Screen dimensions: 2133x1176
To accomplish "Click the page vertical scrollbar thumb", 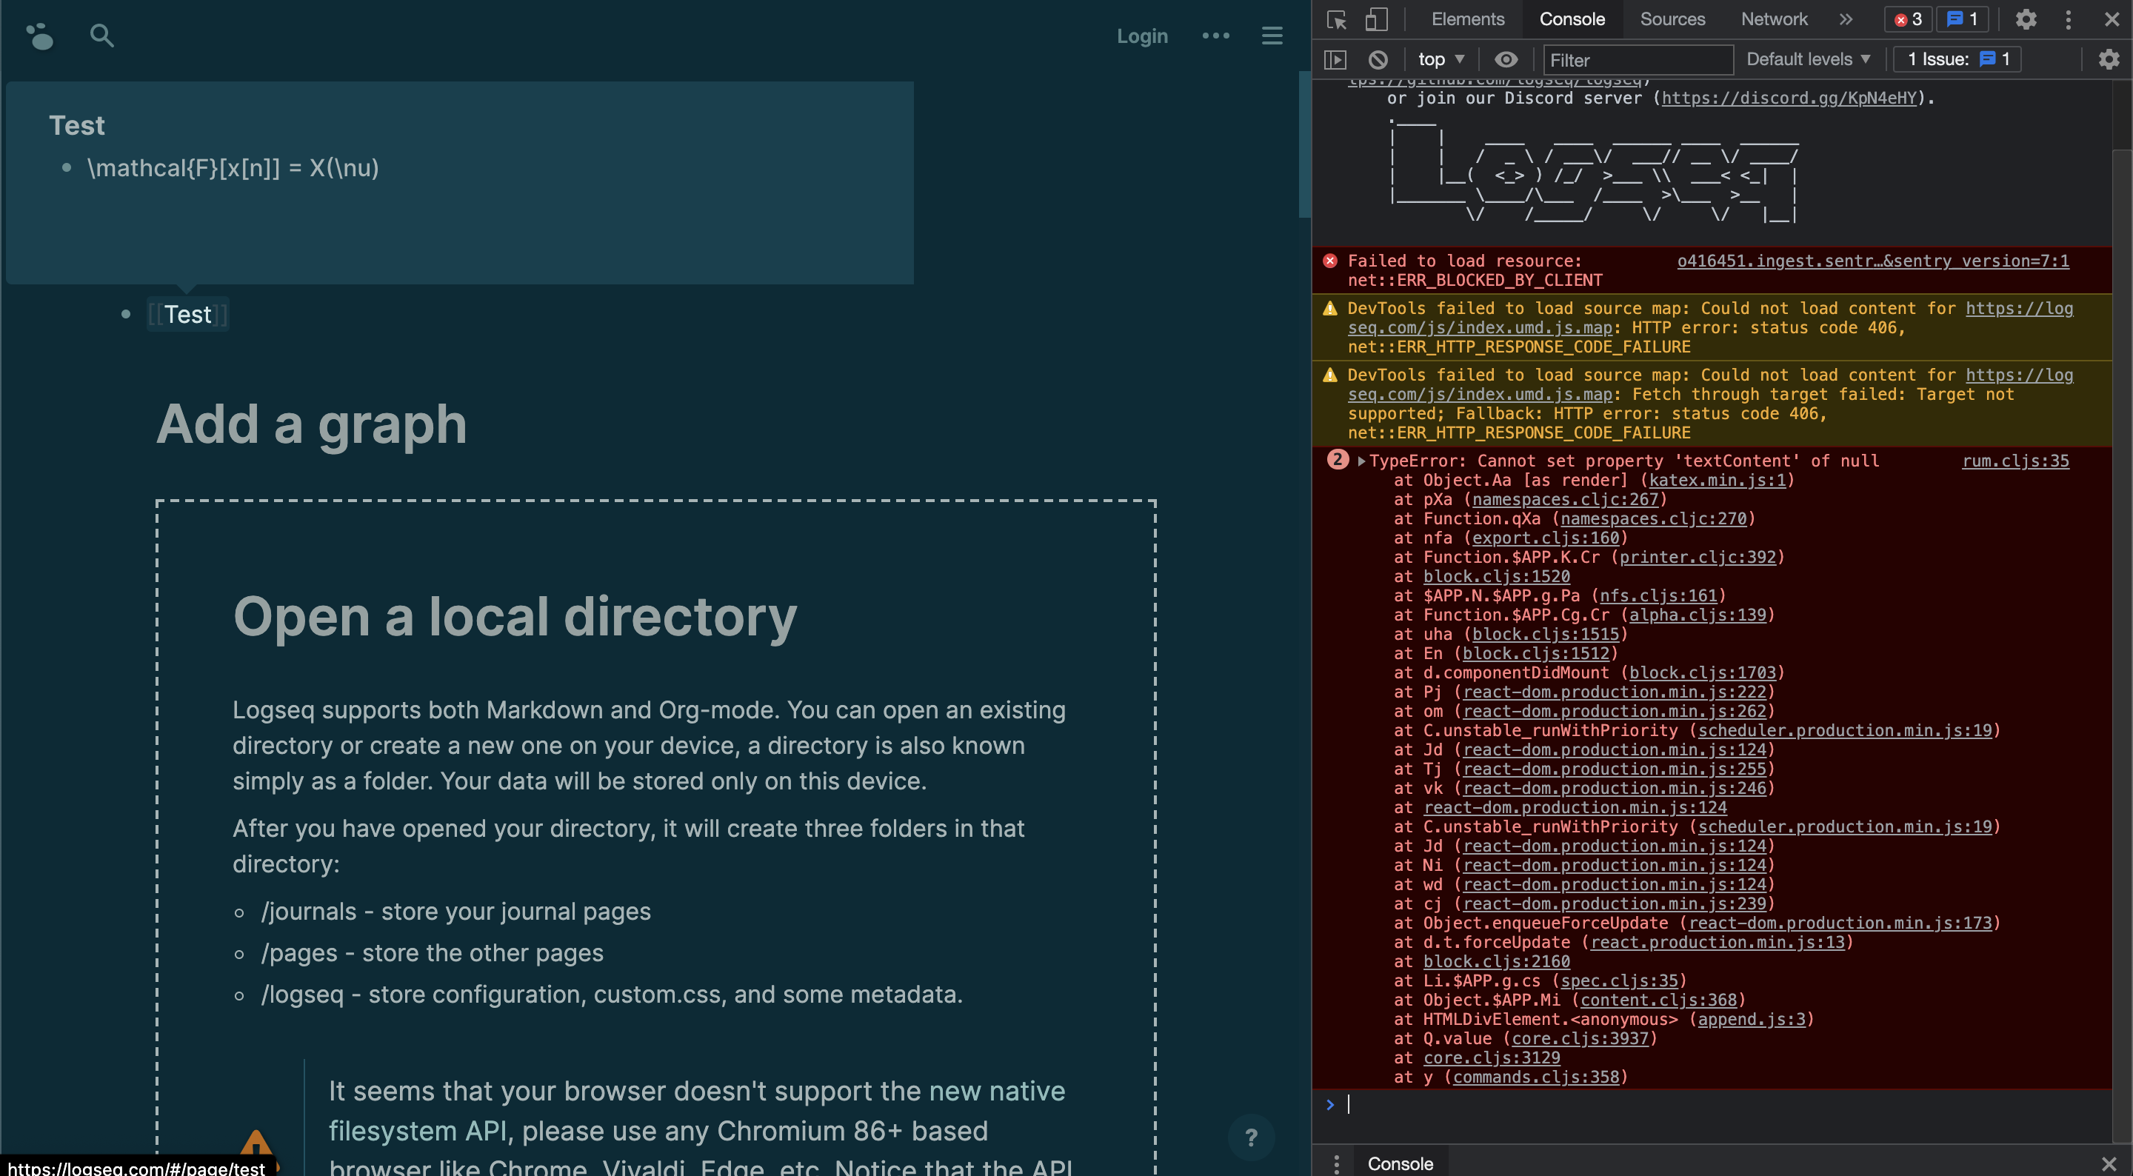I will point(1305,145).
